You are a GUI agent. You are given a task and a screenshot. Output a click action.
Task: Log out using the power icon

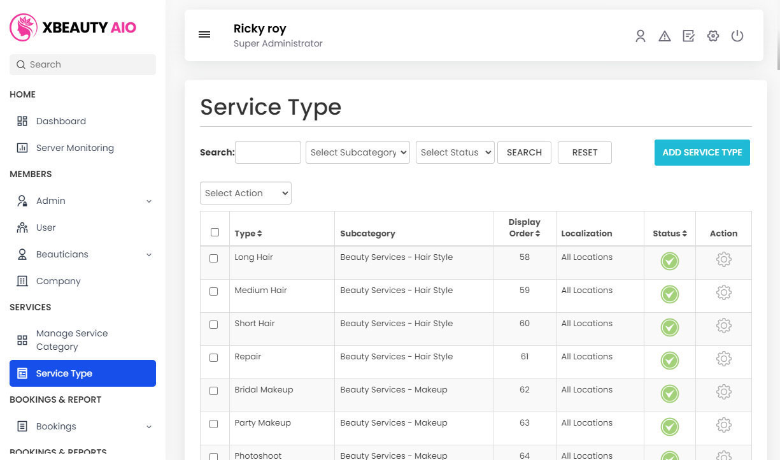pos(737,36)
